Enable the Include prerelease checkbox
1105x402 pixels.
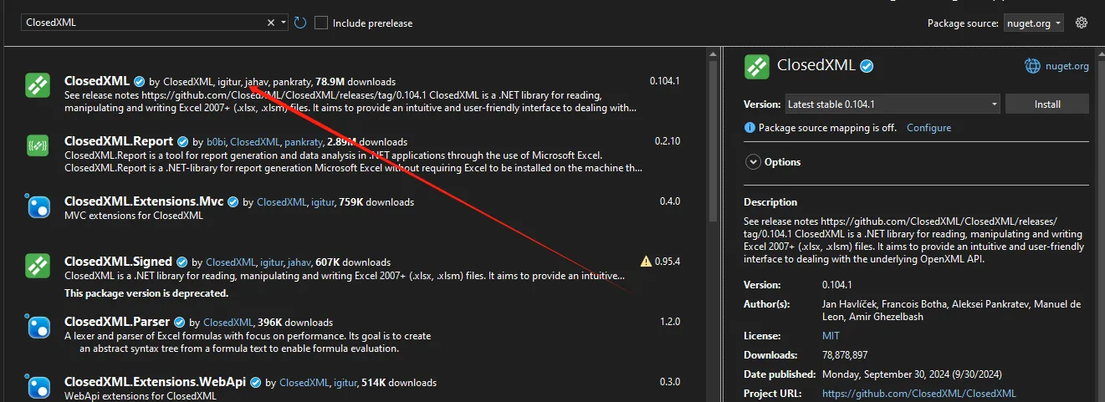pyautogui.click(x=321, y=23)
